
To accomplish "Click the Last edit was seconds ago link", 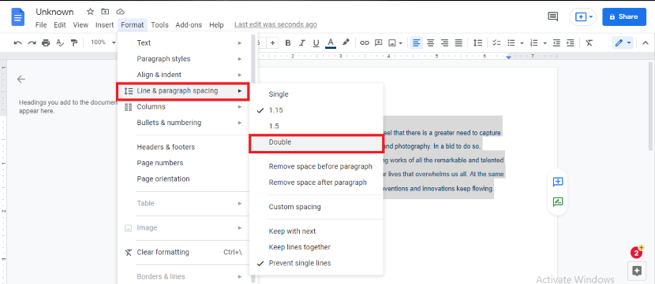I will click(275, 24).
